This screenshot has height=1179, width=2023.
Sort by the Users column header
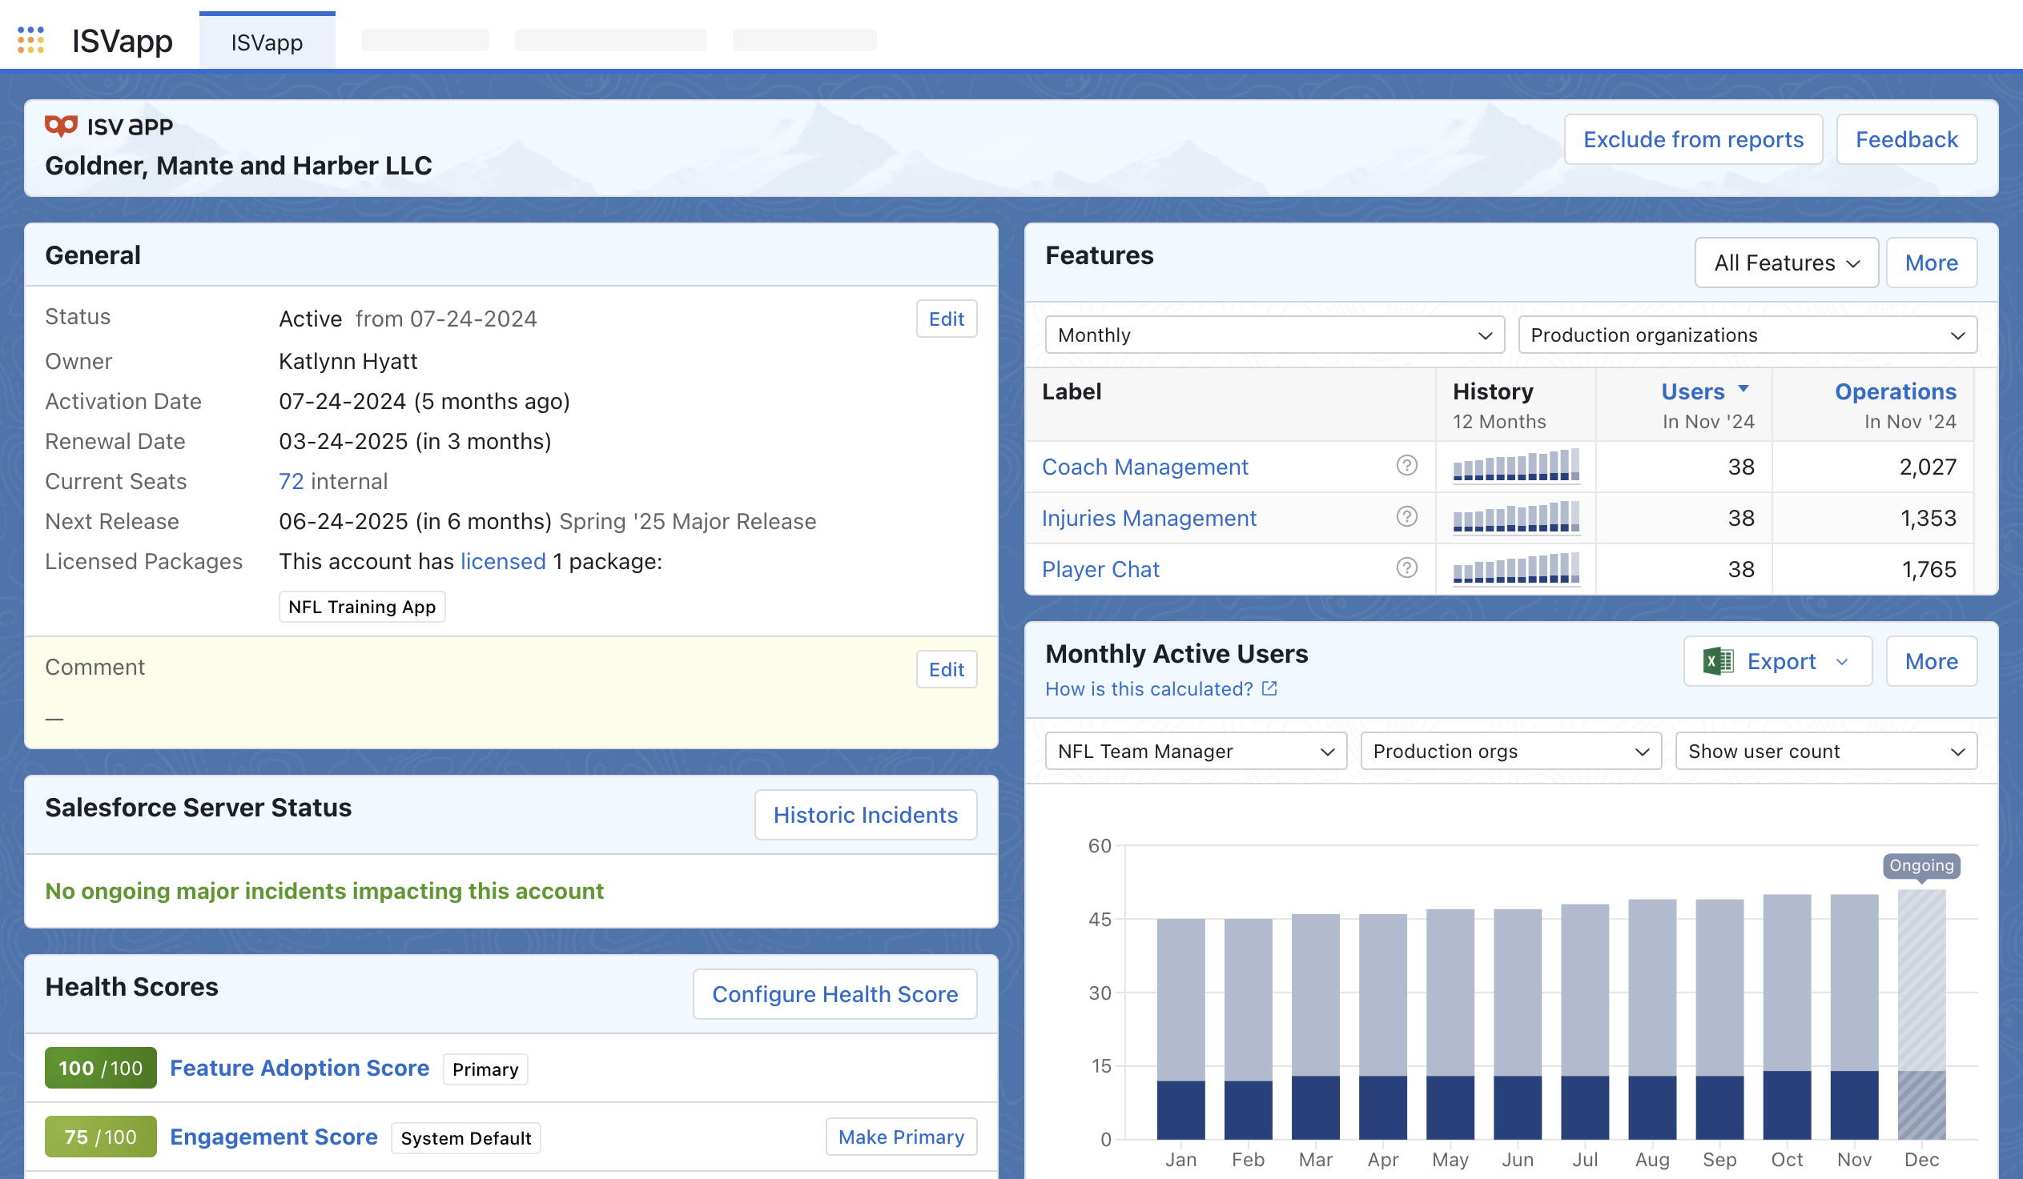click(x=1692, y=391)
